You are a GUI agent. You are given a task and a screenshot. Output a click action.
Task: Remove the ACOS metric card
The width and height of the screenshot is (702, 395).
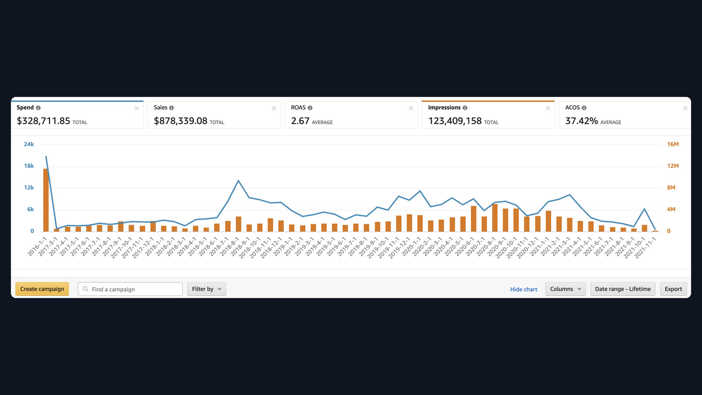pyautogui.click(x=685, y=108)
